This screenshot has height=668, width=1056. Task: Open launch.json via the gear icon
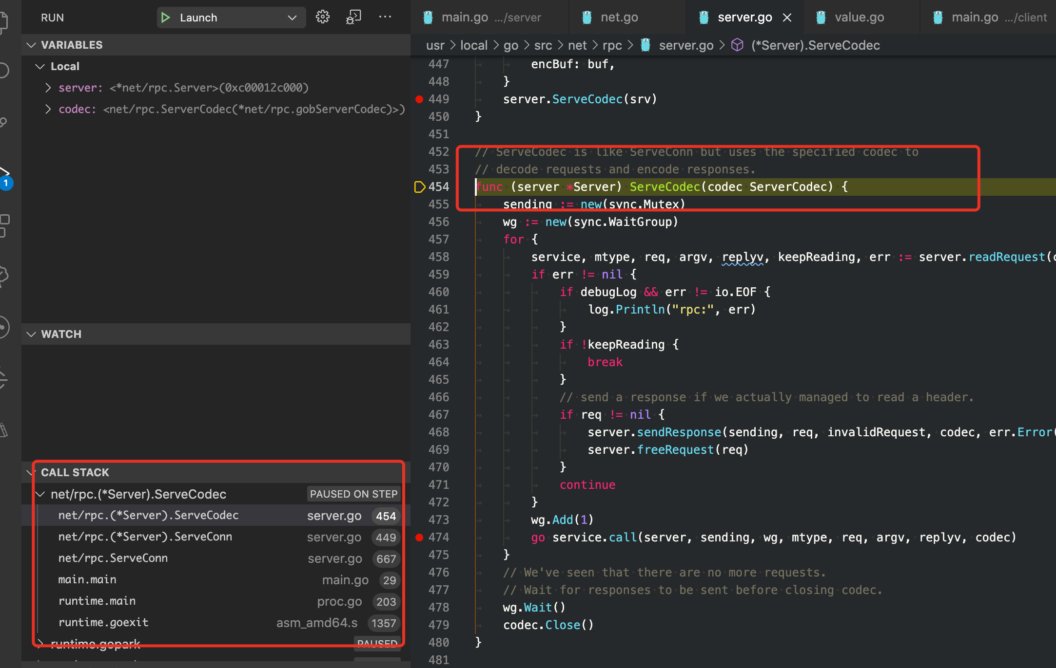point(322,17)
